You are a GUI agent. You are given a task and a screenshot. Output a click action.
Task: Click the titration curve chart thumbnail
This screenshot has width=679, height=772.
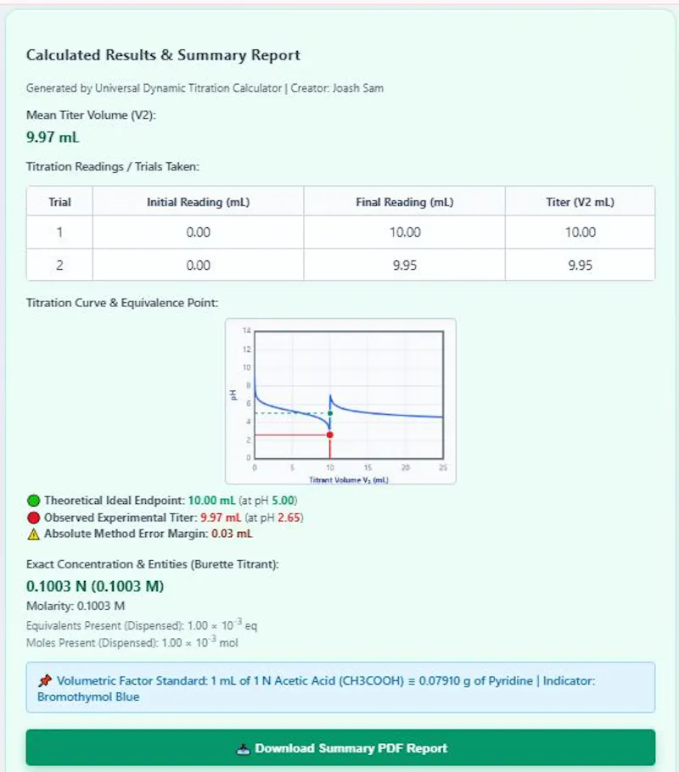(x=340, y=401)
